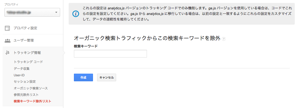The image size is (298, 108).
Task: Click the blue 作成 button
Action: 83,77
